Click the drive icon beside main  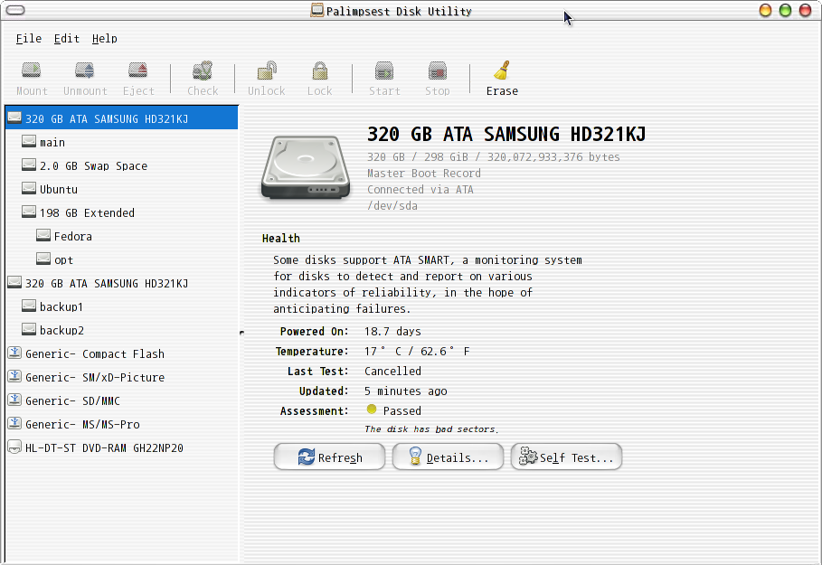pyautogui.click(x=29, y=142)
